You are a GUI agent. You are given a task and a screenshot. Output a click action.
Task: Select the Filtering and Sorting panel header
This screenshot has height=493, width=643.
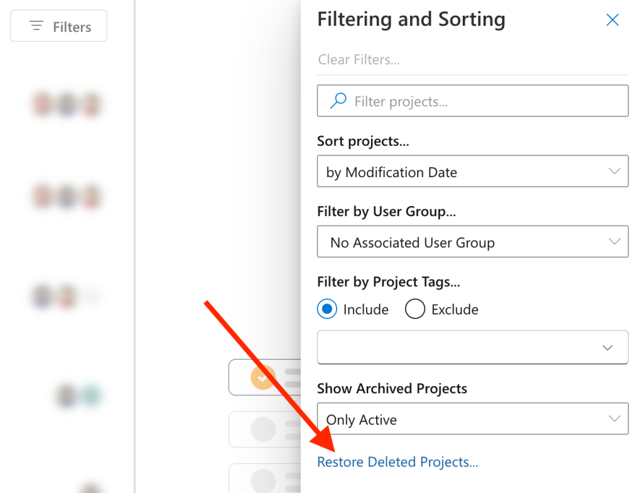click(411, 19)
